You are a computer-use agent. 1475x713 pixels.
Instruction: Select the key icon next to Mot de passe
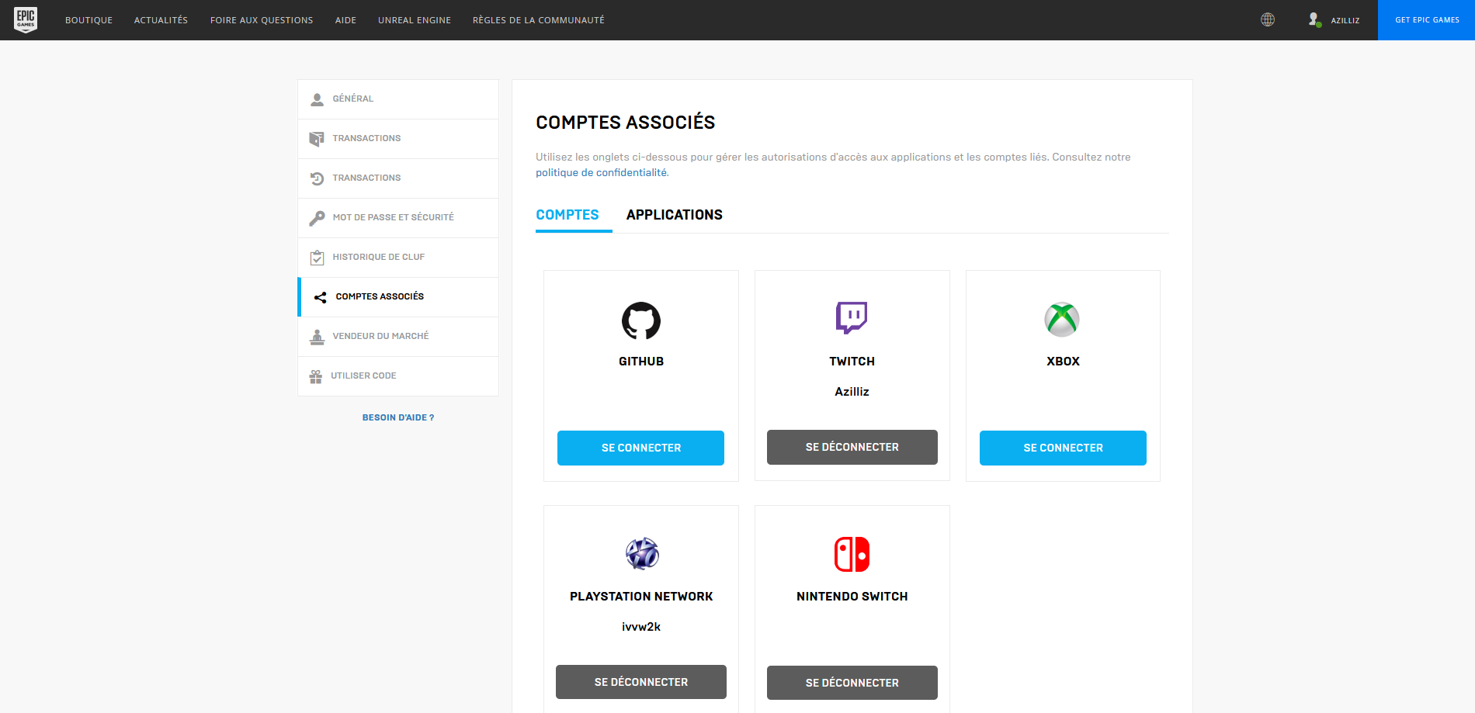tap(317, 217)
